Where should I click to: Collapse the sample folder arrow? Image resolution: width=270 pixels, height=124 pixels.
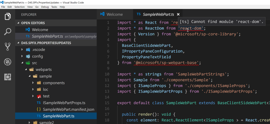(x=29, y=76)
